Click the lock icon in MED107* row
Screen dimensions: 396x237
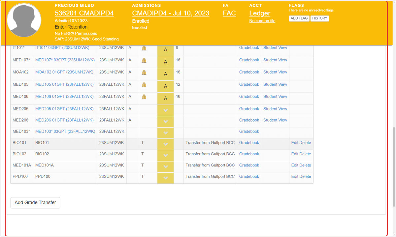coord(144,60)
